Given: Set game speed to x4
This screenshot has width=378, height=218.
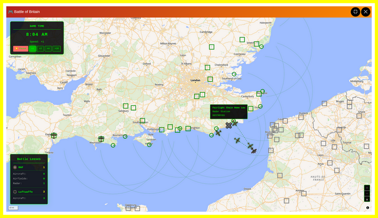Looking at the screenshot, I should click(48, 48).
